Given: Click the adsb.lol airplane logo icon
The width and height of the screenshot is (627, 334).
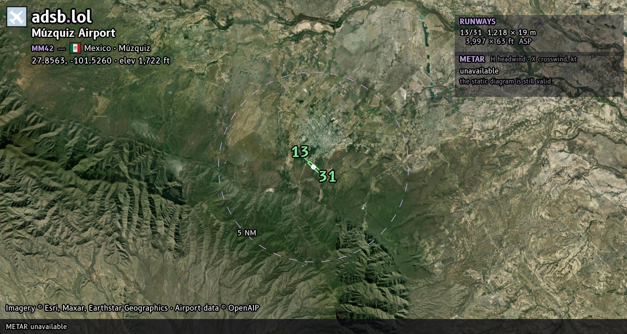Looking at the screenshot, I should 16,17.
